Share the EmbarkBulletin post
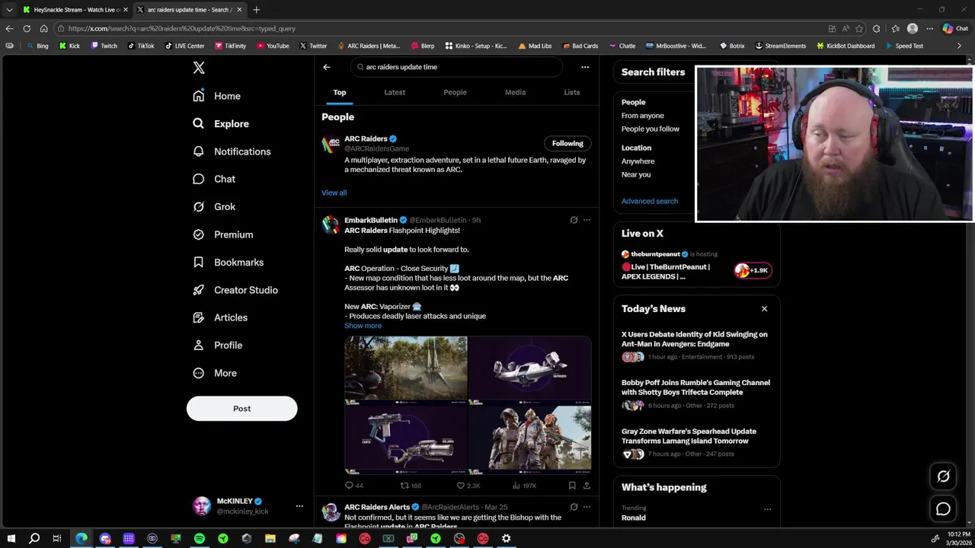 click(587, 486)
